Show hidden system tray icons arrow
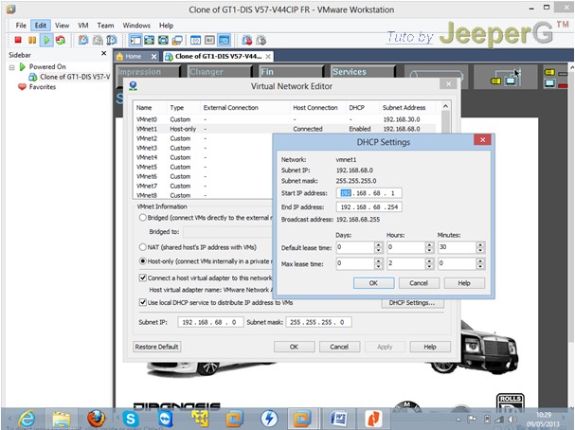 tap(458, 420)
